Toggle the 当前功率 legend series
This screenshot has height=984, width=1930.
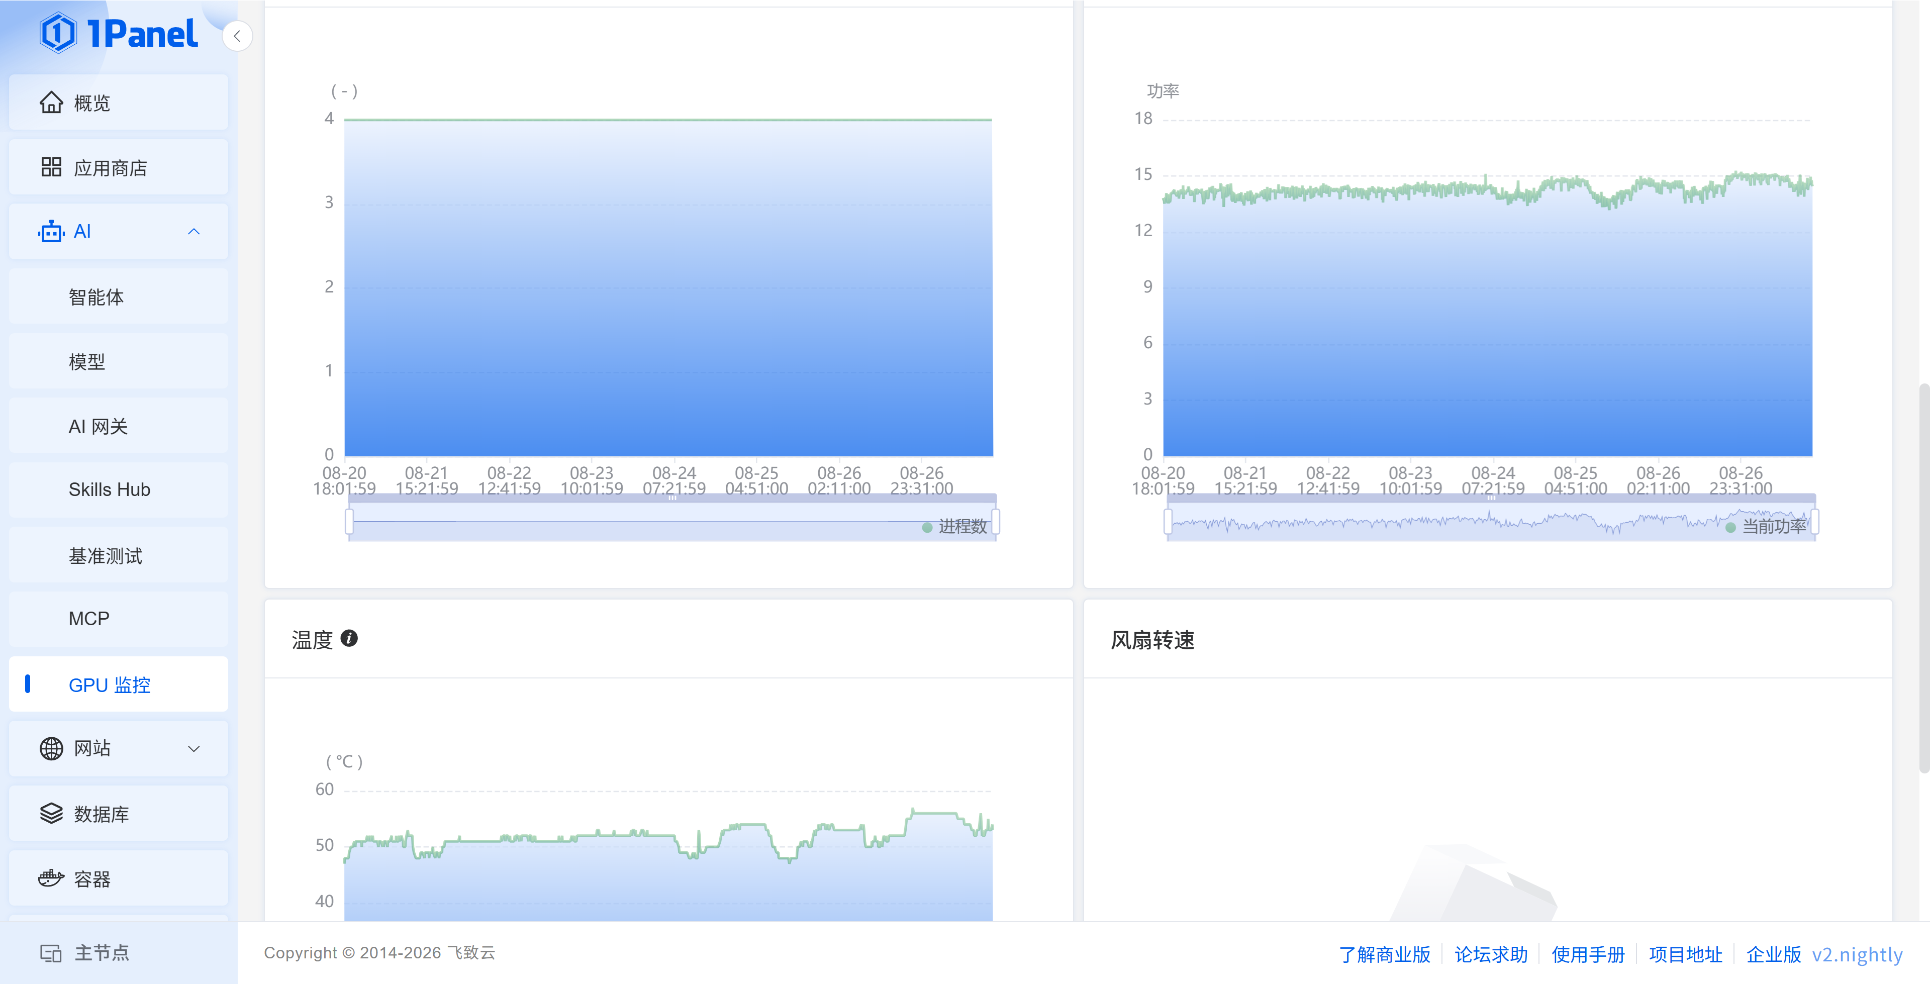click(x=1766, y=527)
